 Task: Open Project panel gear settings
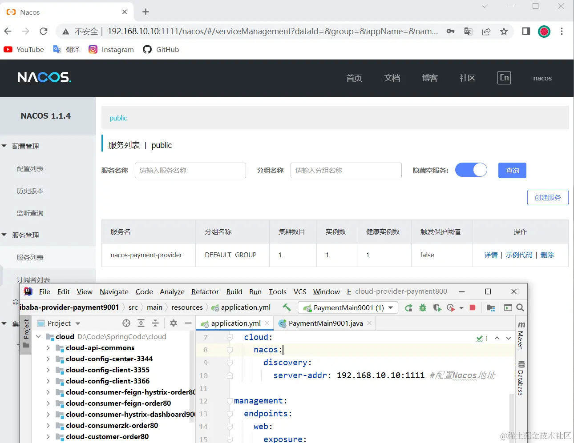[x=174, y=323]
